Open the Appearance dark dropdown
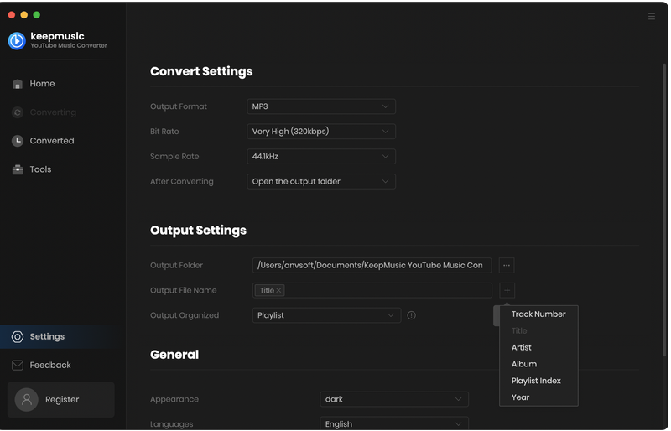The width and height of the screenshot is (671, 431). pos(394,399)
